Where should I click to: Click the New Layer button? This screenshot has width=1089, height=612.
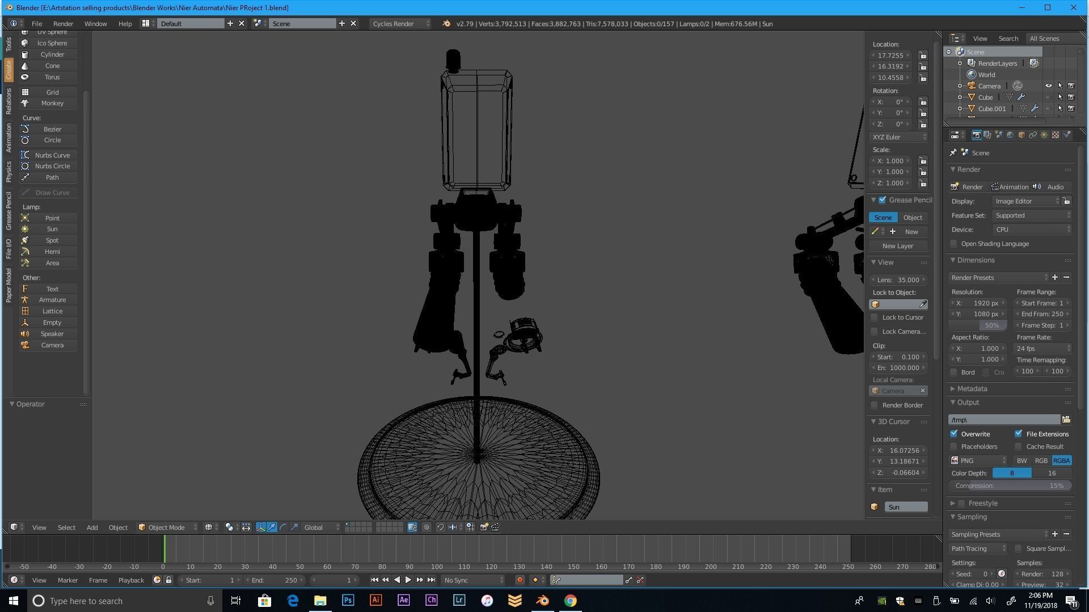pos(897,246)
